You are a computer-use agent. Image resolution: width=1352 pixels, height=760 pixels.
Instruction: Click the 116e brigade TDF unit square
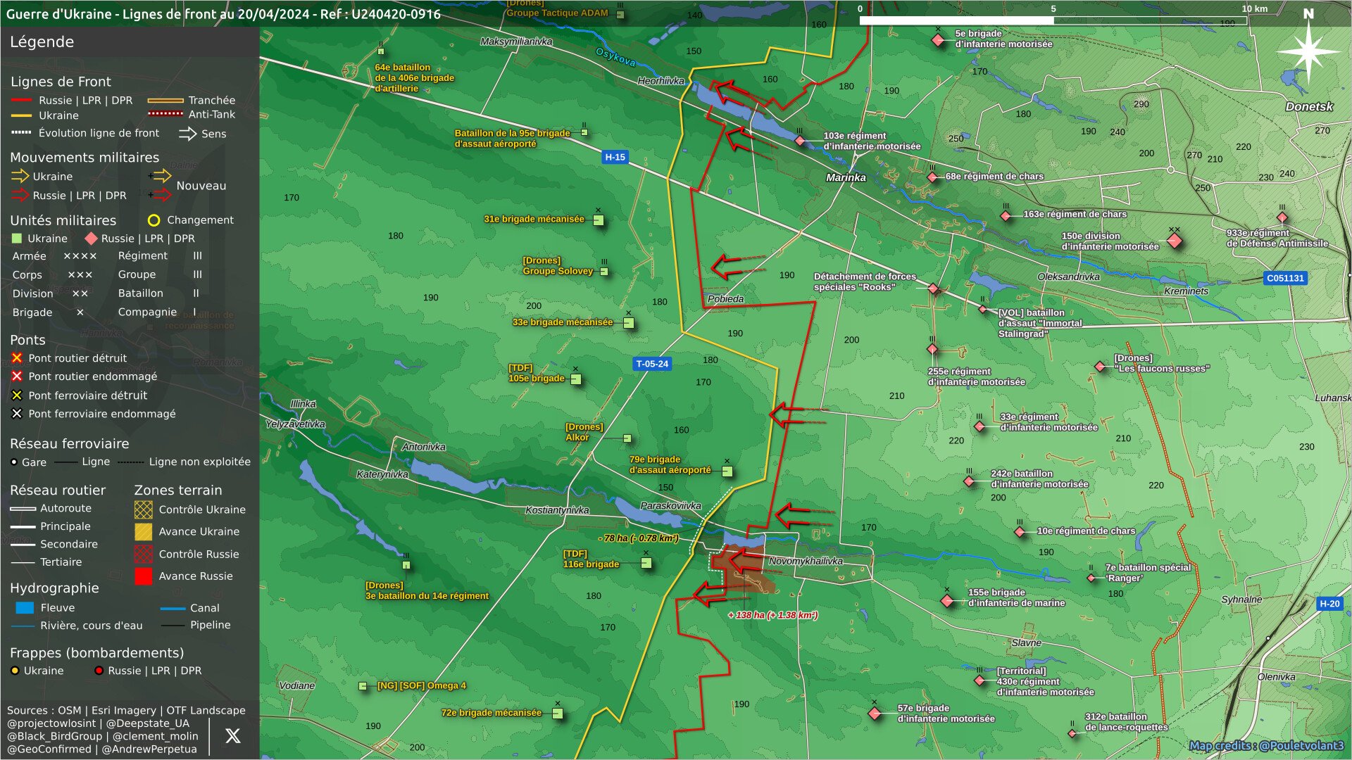[x=646, y=563]
